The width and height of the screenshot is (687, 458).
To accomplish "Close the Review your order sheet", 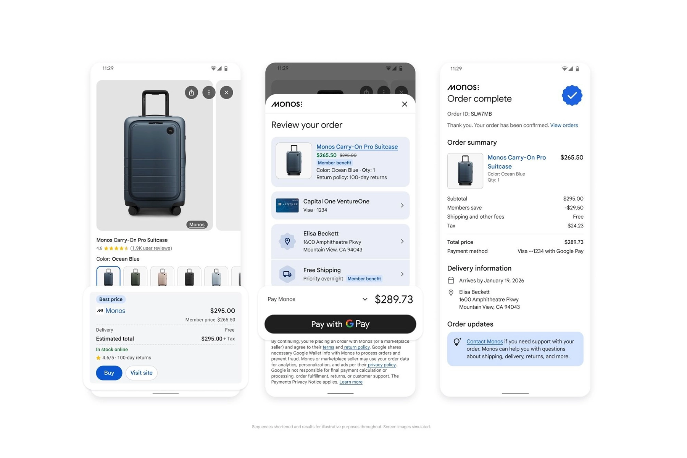I will coord(405,104).
